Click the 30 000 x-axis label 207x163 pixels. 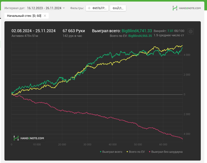(x=88, y=145)
